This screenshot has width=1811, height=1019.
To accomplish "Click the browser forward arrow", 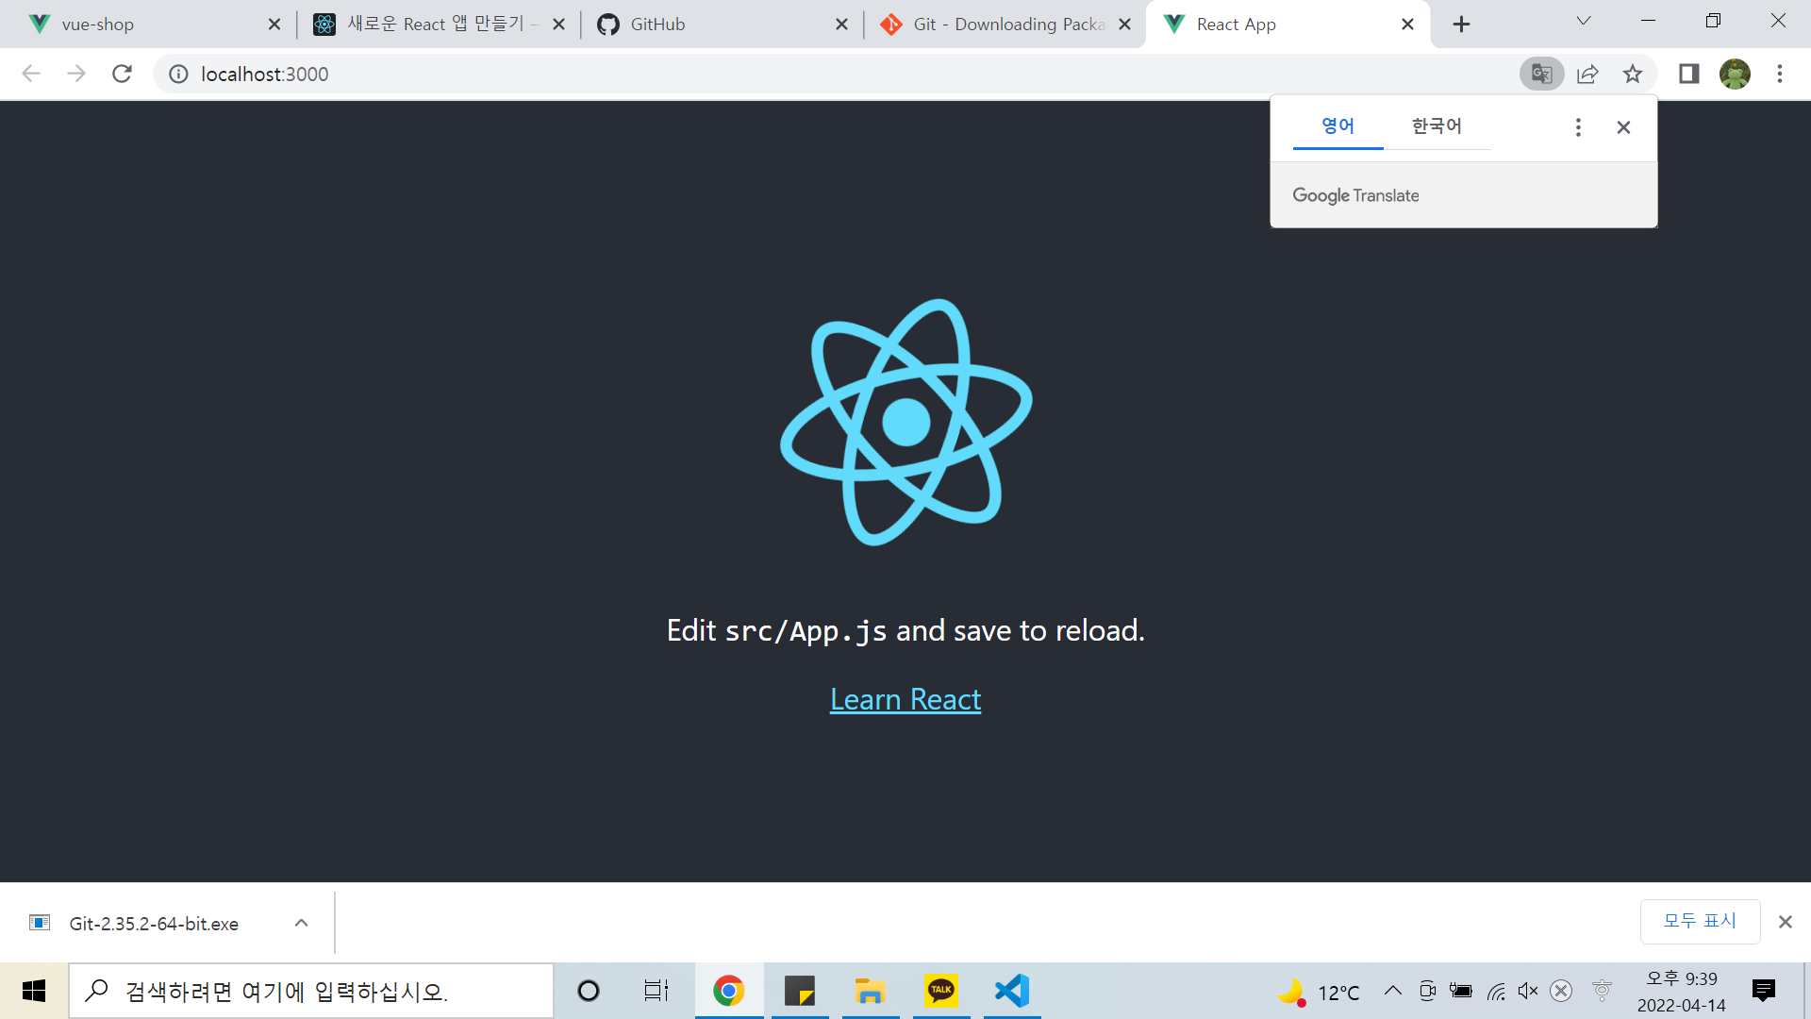I will point(76,74).
